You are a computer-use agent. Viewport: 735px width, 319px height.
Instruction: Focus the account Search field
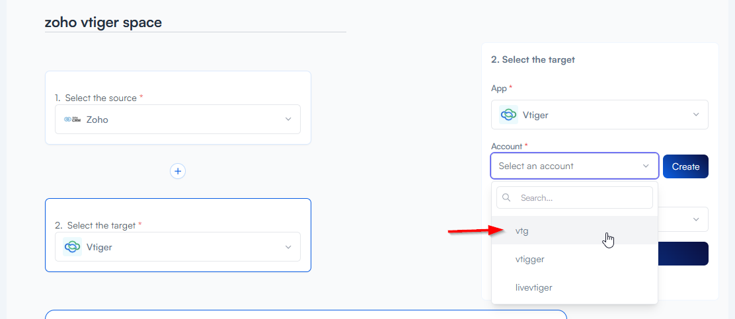click(x=582, y=197)
